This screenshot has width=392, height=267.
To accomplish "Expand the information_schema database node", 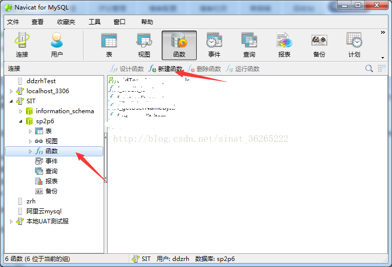I will 21,111.
